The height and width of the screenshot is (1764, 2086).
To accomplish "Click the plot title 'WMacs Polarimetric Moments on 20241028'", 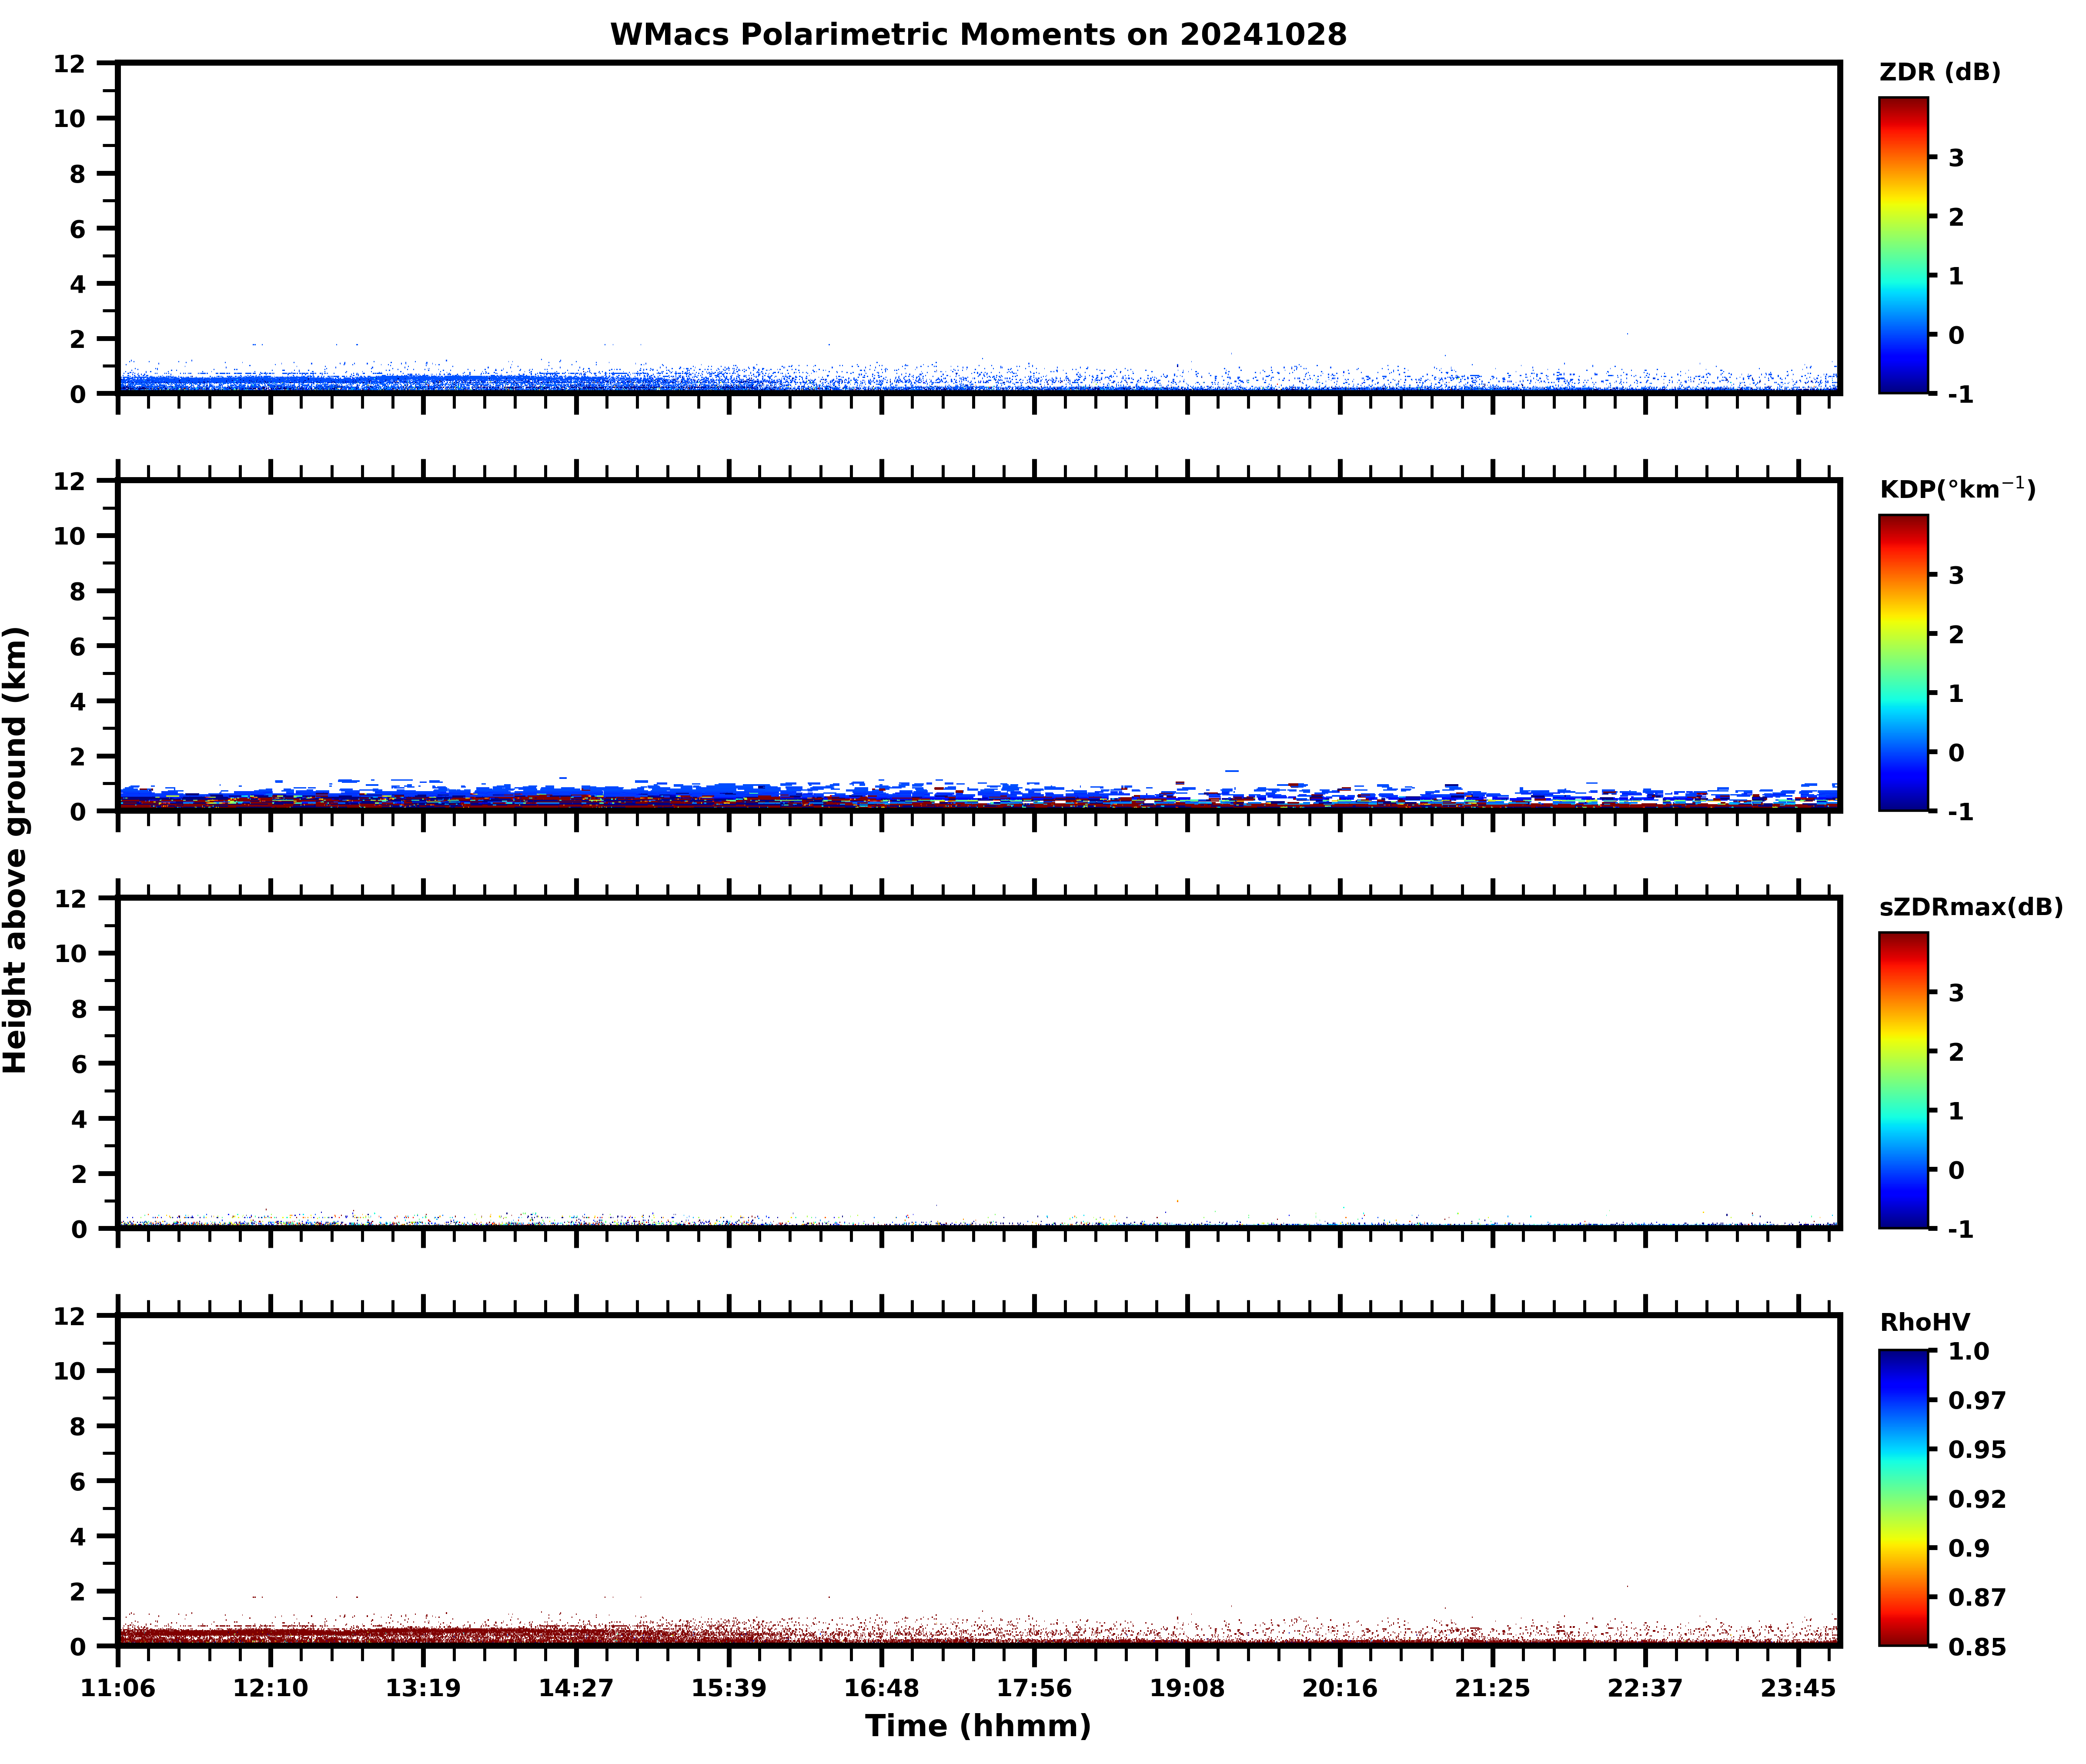I will pyautogui.click(x=978, y=34).
